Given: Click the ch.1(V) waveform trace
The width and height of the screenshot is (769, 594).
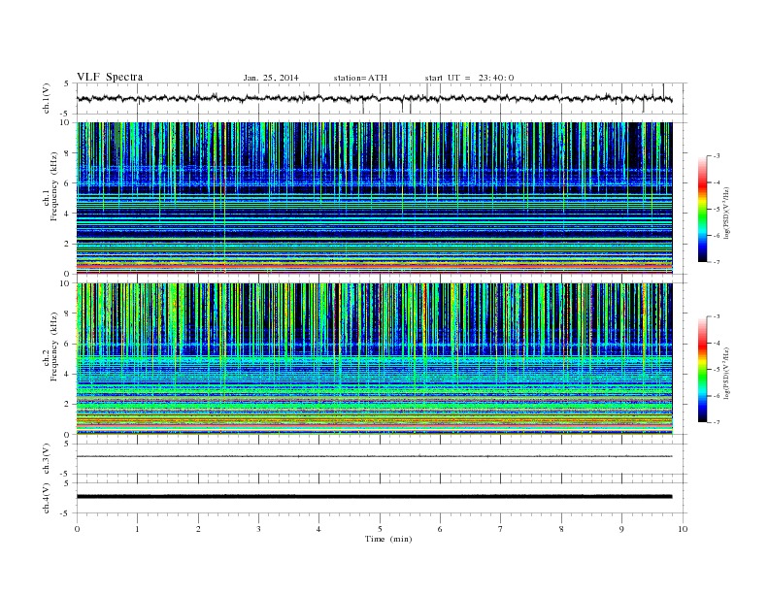Looking at the screenshot, I should [374, 99].
